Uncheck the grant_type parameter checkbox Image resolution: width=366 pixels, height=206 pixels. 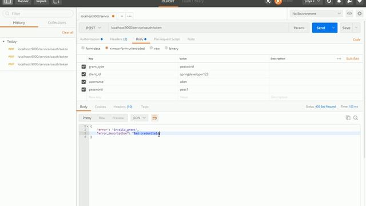click(x=83, y=66)
